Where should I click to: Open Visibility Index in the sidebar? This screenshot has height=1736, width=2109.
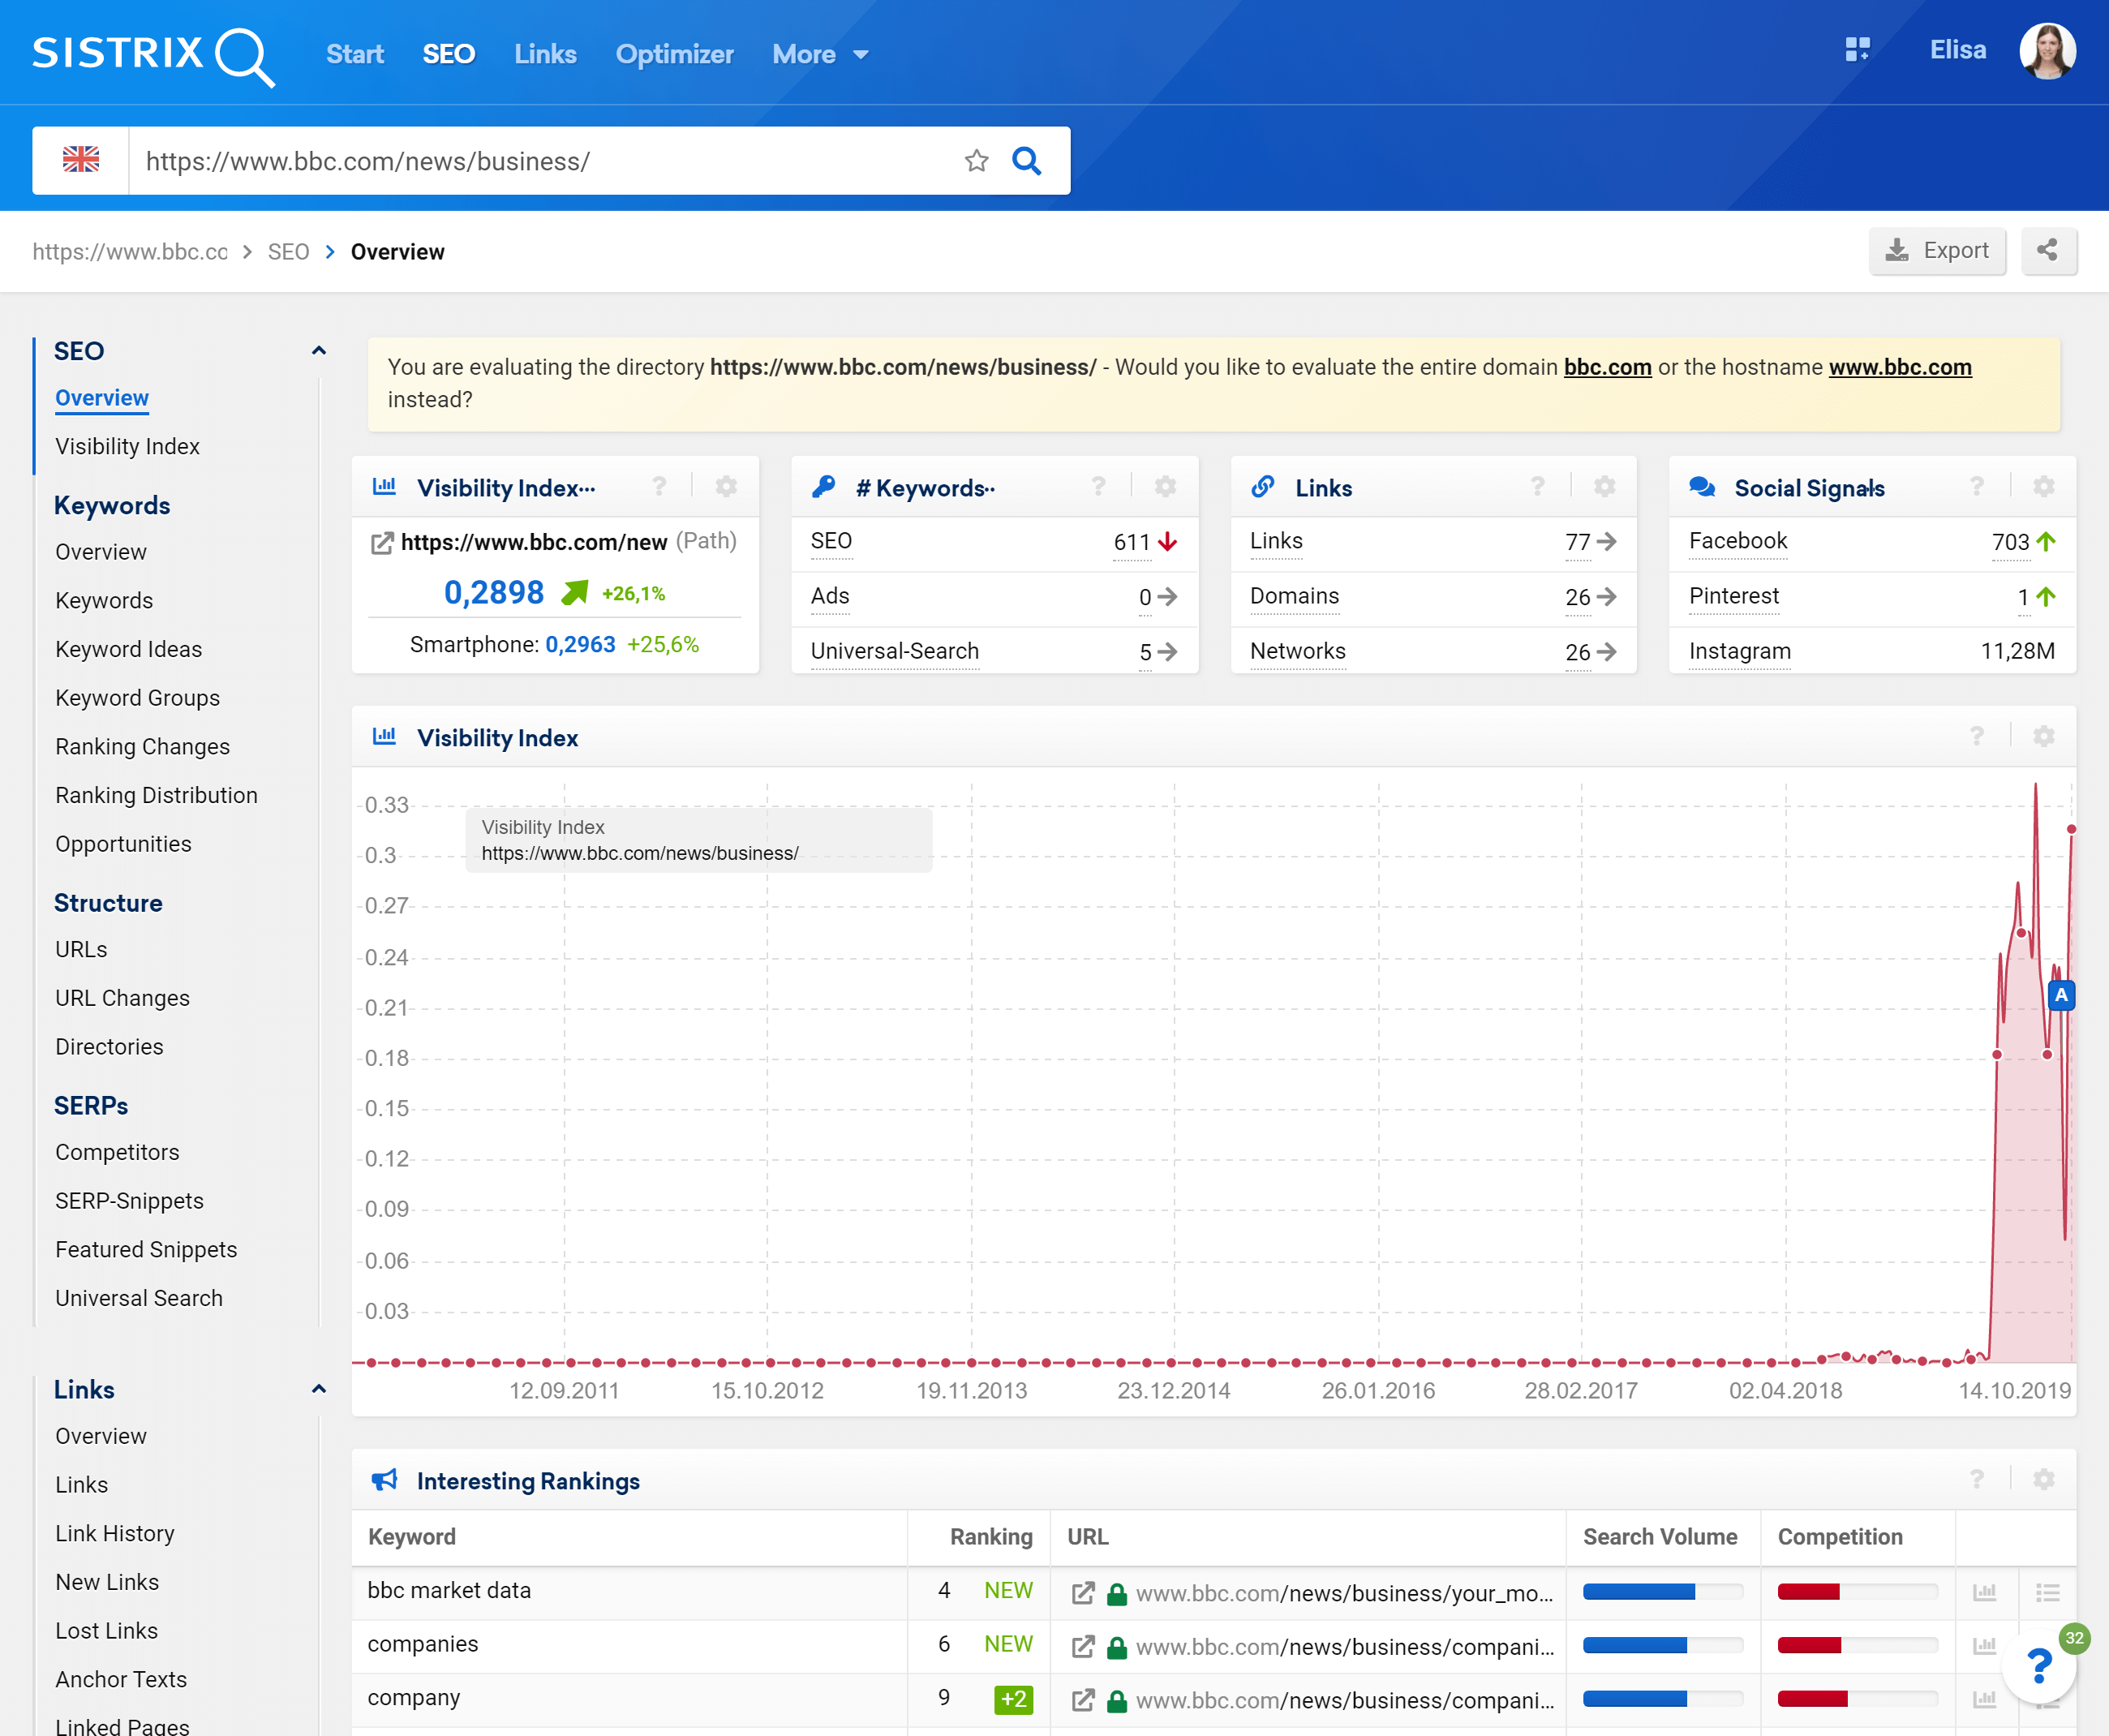[x=127, y=446]
